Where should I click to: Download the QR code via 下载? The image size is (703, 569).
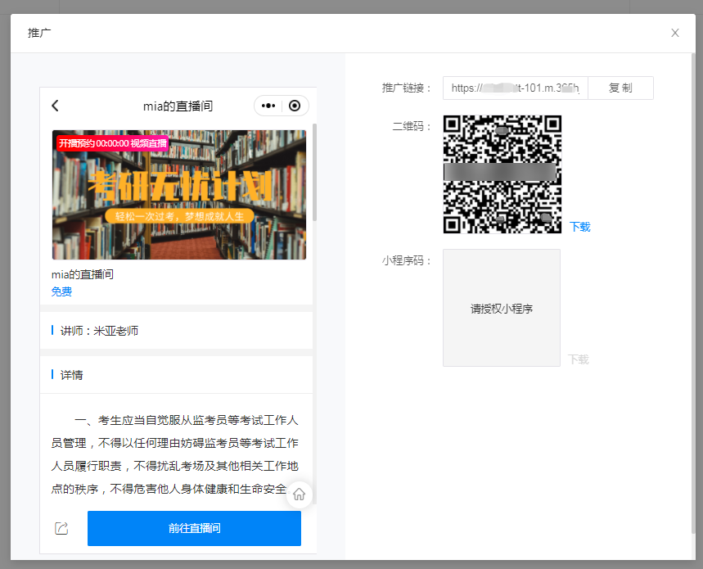tap(580, 227)
